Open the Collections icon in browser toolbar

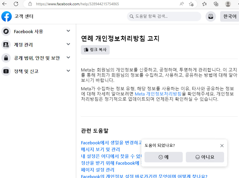pyautogui.click(x=216, y=4)
